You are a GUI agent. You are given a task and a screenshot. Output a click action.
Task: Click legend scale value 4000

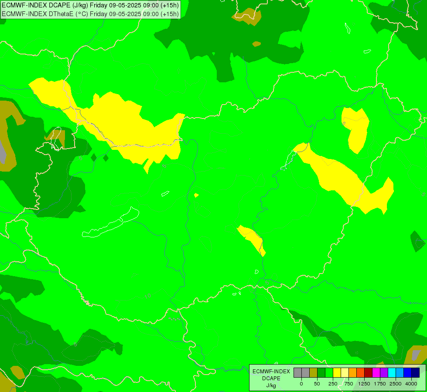(411, 384)
